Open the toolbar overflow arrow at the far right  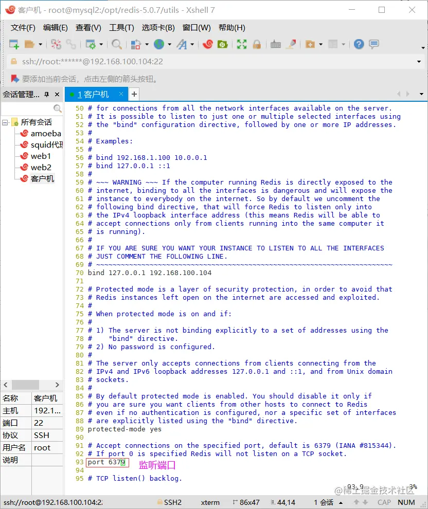tap(423, 48)
